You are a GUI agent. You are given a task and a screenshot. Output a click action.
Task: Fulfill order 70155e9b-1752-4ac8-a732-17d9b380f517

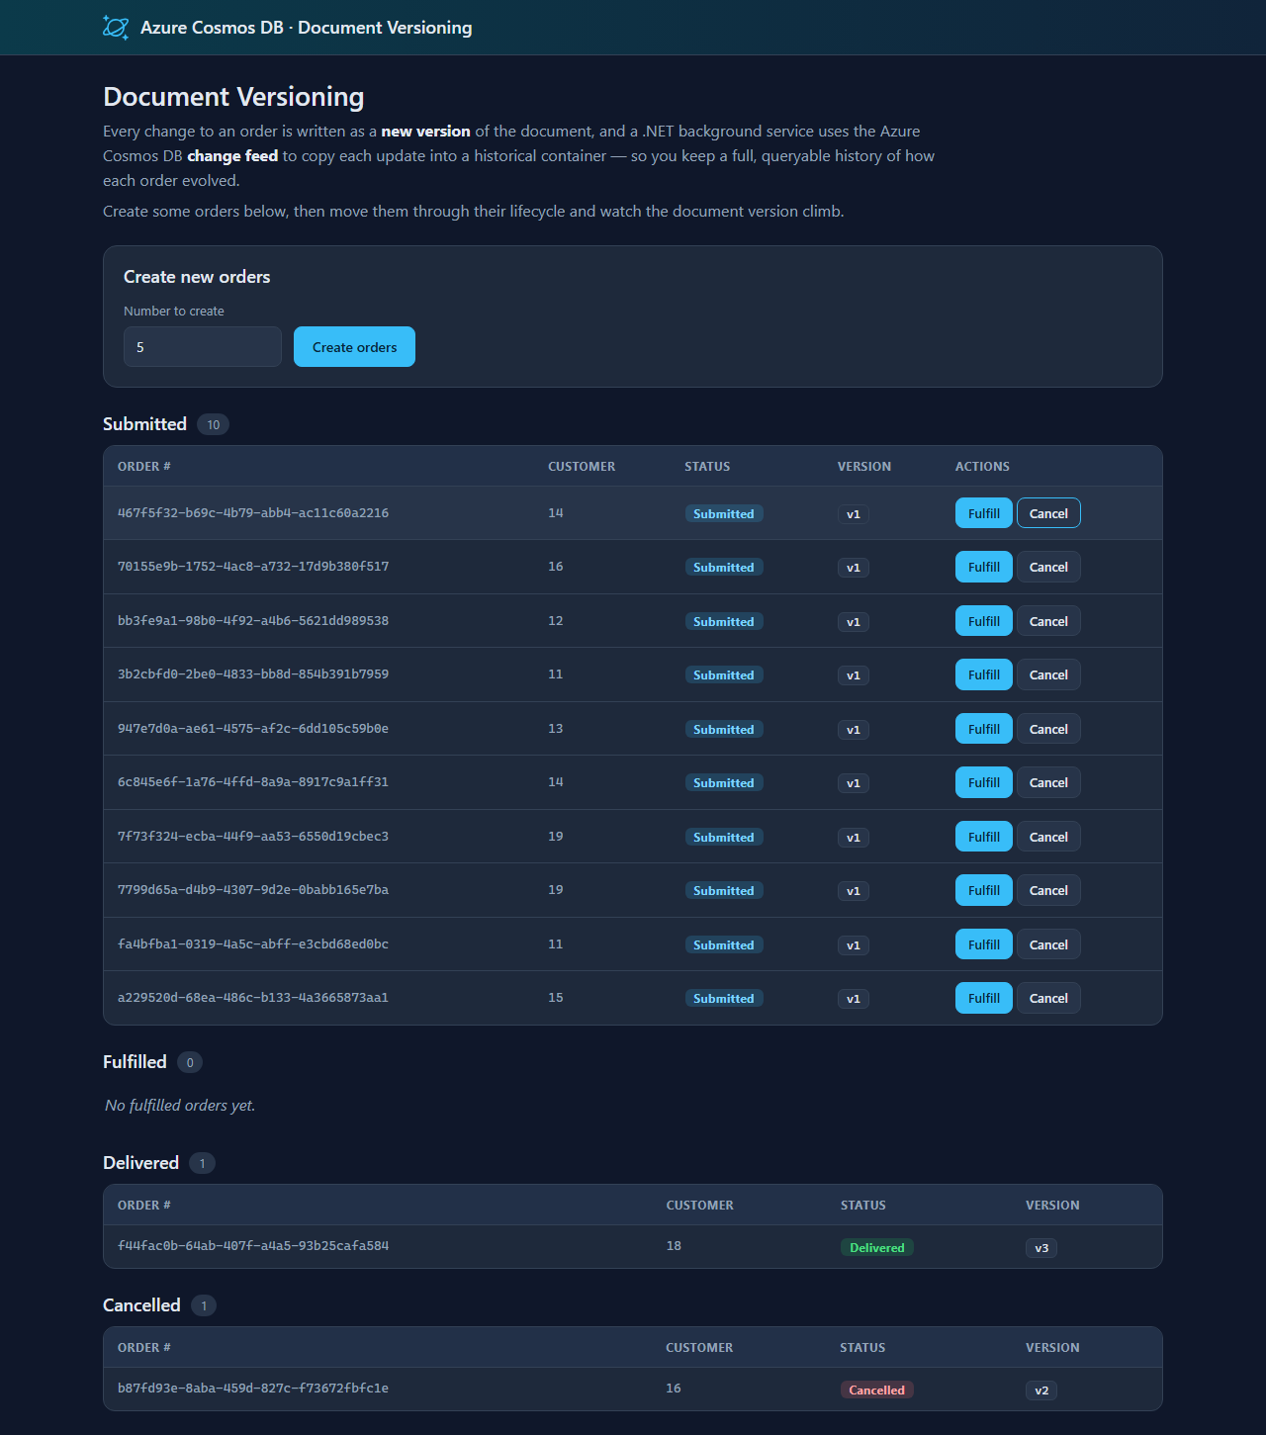coord(984,567)
